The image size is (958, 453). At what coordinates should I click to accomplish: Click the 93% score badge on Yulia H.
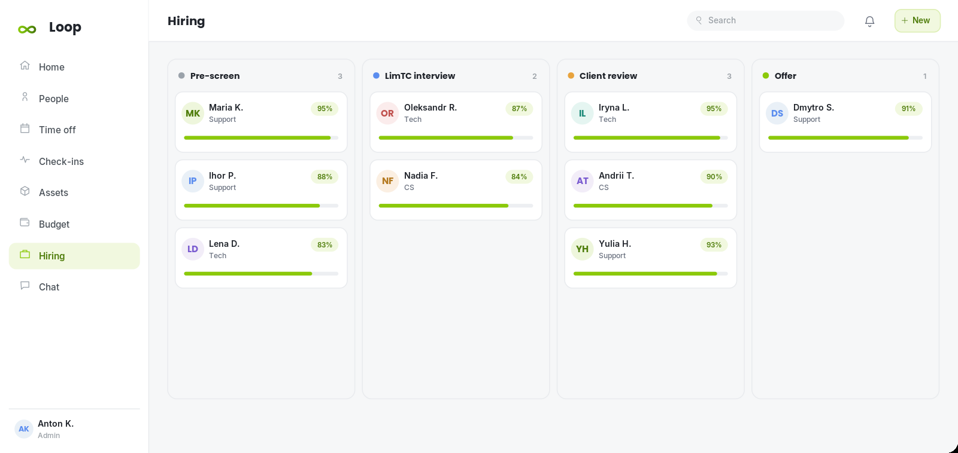[714, 245]
